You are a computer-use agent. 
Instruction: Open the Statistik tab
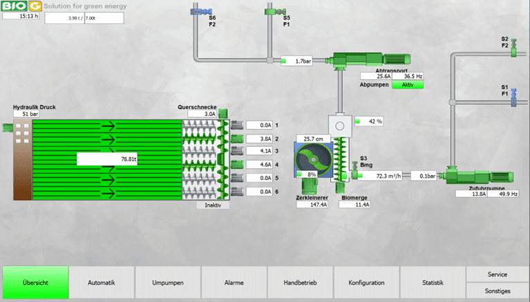(x=433, y=283)
